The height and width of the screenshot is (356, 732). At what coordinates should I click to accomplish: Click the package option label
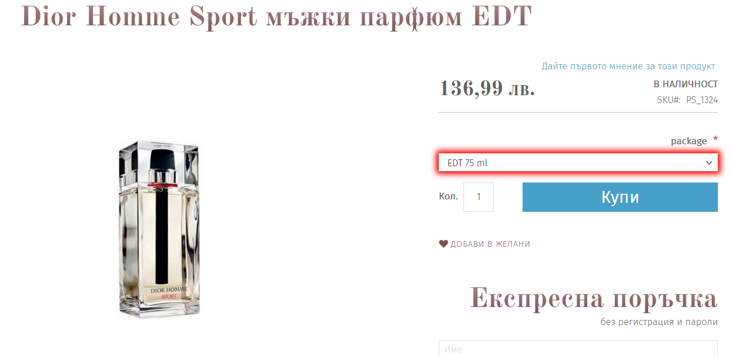(x=689, y=141)
